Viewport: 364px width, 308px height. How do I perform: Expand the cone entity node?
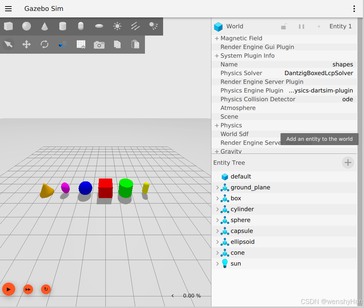click(218, 253)
